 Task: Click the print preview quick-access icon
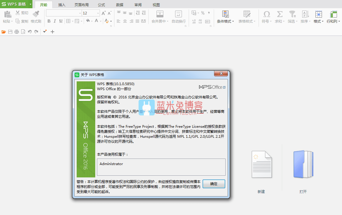pyautogui.click(x=23, y=32)
